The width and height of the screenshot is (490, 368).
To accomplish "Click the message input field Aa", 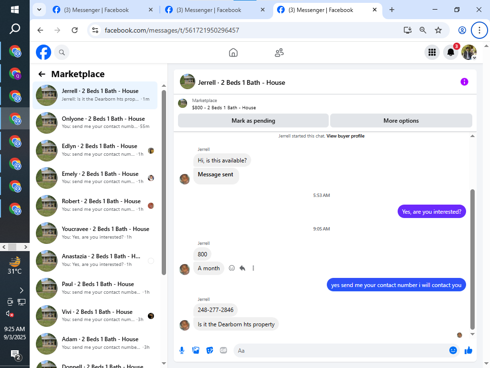I will click(x=341, y=350).
